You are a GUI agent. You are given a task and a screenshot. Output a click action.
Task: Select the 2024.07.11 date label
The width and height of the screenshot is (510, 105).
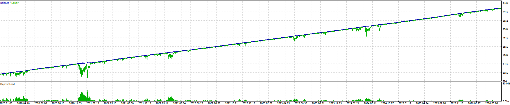[370, 103]
